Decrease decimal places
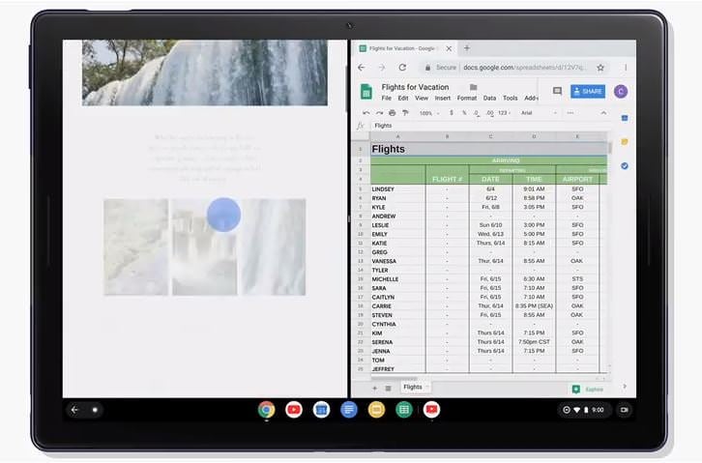The height and width of the screenshot is (463, 702). point(477,114)
